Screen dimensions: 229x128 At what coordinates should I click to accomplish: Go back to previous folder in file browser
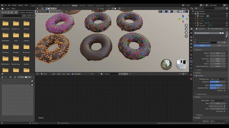(x=3, y=12)
